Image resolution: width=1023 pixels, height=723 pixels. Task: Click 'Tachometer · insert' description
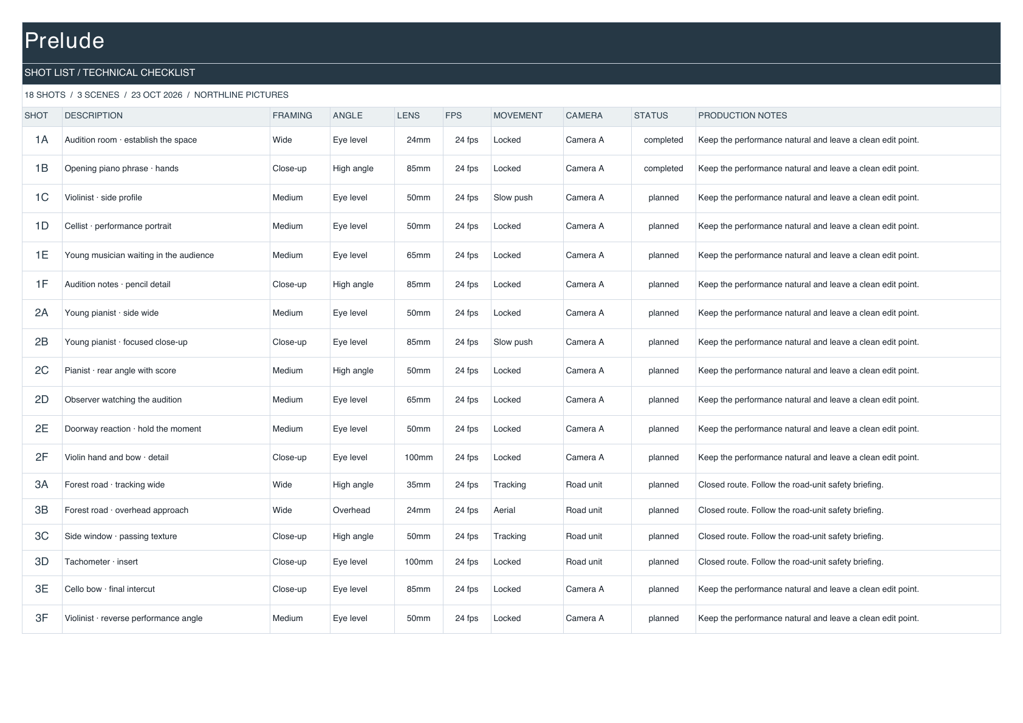(x=101, y=562)
